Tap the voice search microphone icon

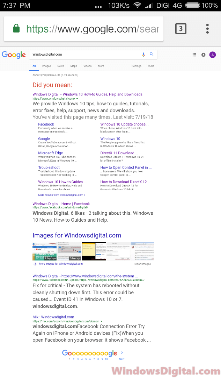143,55
